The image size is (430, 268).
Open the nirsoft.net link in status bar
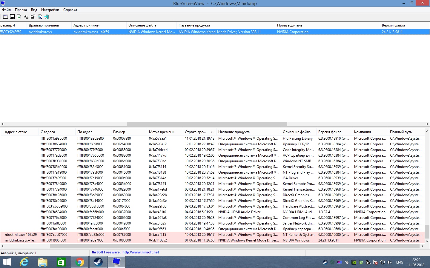[141, 252]
